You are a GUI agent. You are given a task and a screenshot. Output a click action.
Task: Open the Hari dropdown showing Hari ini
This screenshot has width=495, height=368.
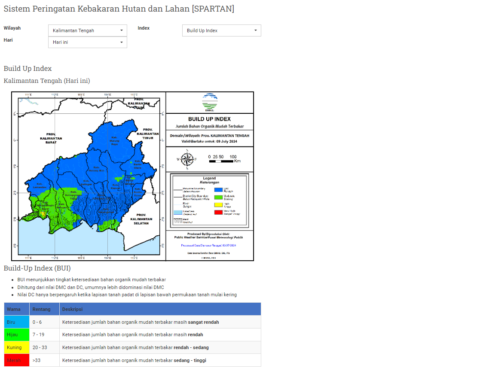pyautogui.click(x=88, y=42)
